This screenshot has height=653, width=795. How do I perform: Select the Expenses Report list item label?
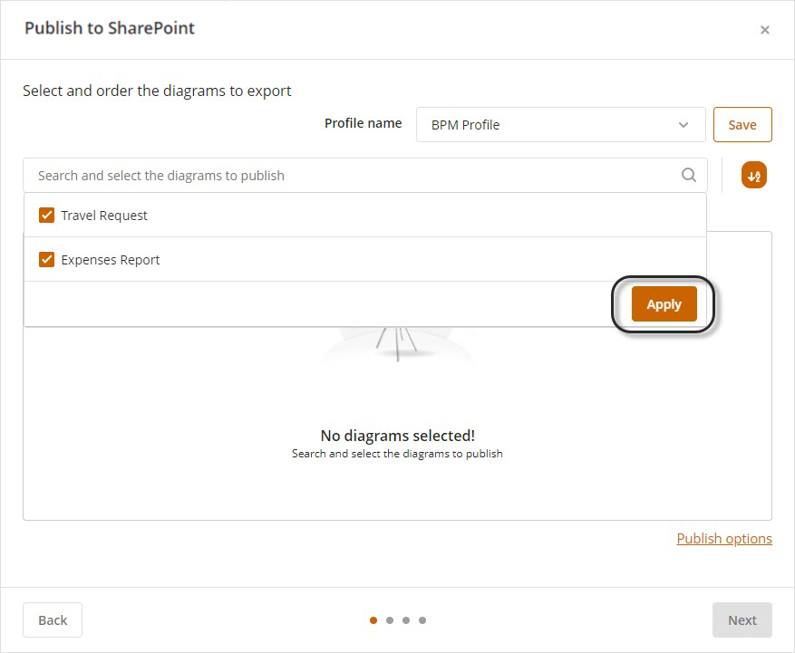(x=111, y=260)
